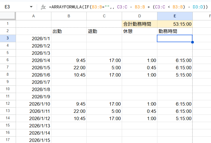Screen dimensions: 211x143
Task: Select row 3 header
Action: coord(8,38)
